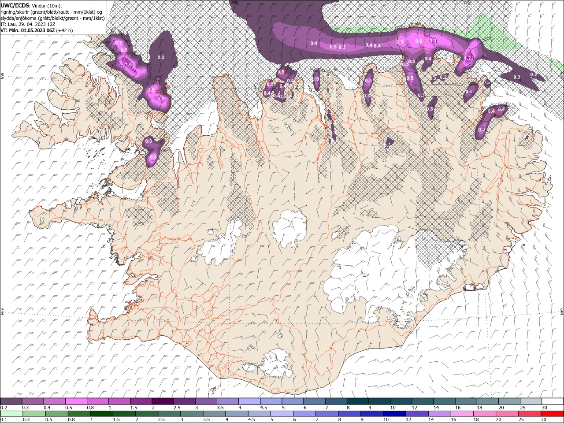
Task: Select the 2 dark purple swatch in the snow scale
Action: coord(163,401)
